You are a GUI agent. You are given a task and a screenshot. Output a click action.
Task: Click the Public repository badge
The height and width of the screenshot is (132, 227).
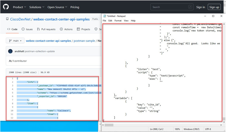[x=95, y=19]
